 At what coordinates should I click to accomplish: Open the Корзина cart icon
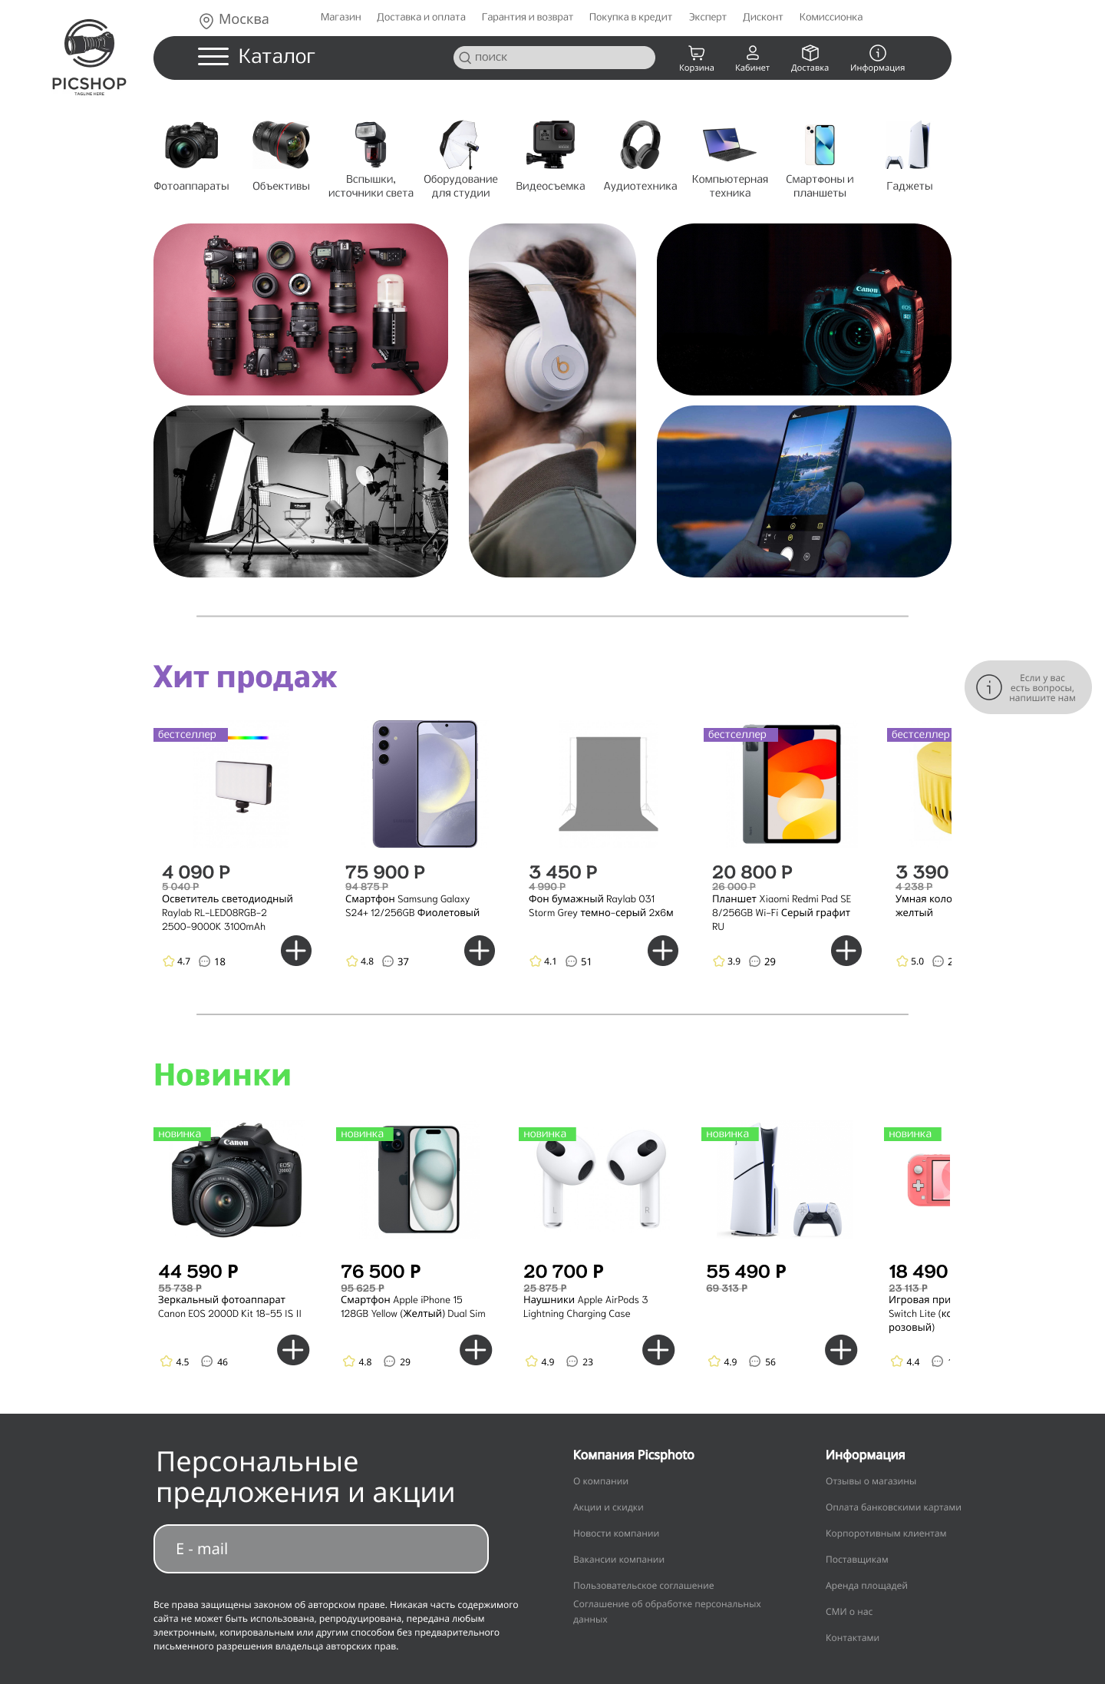[x=696, y=58]
